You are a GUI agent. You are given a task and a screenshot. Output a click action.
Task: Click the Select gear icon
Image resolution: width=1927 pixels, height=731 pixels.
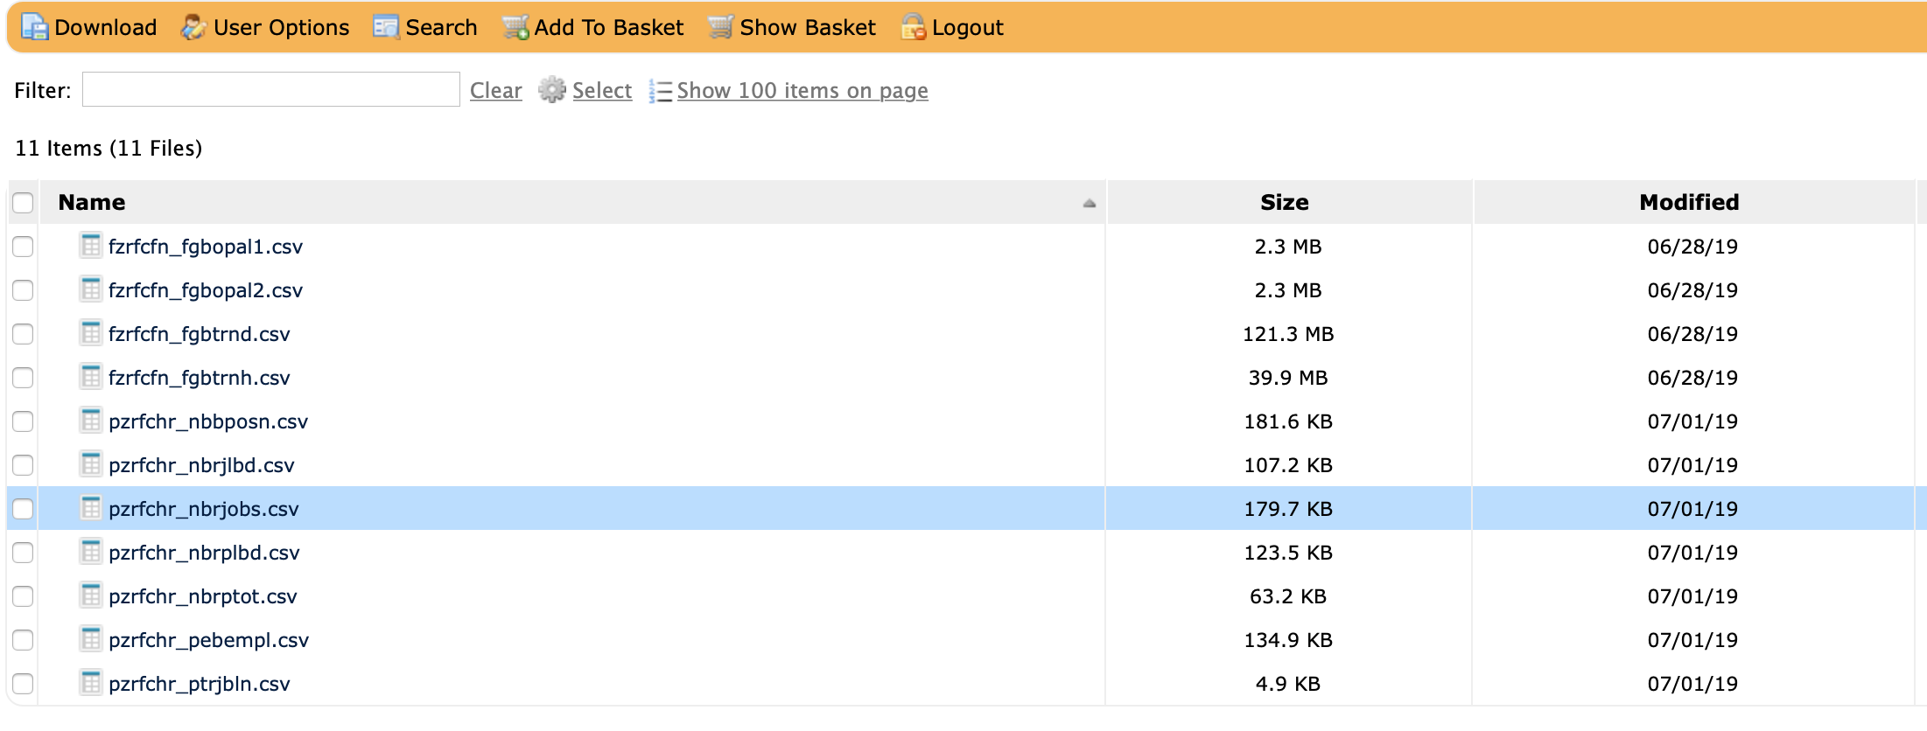point(552,90)
